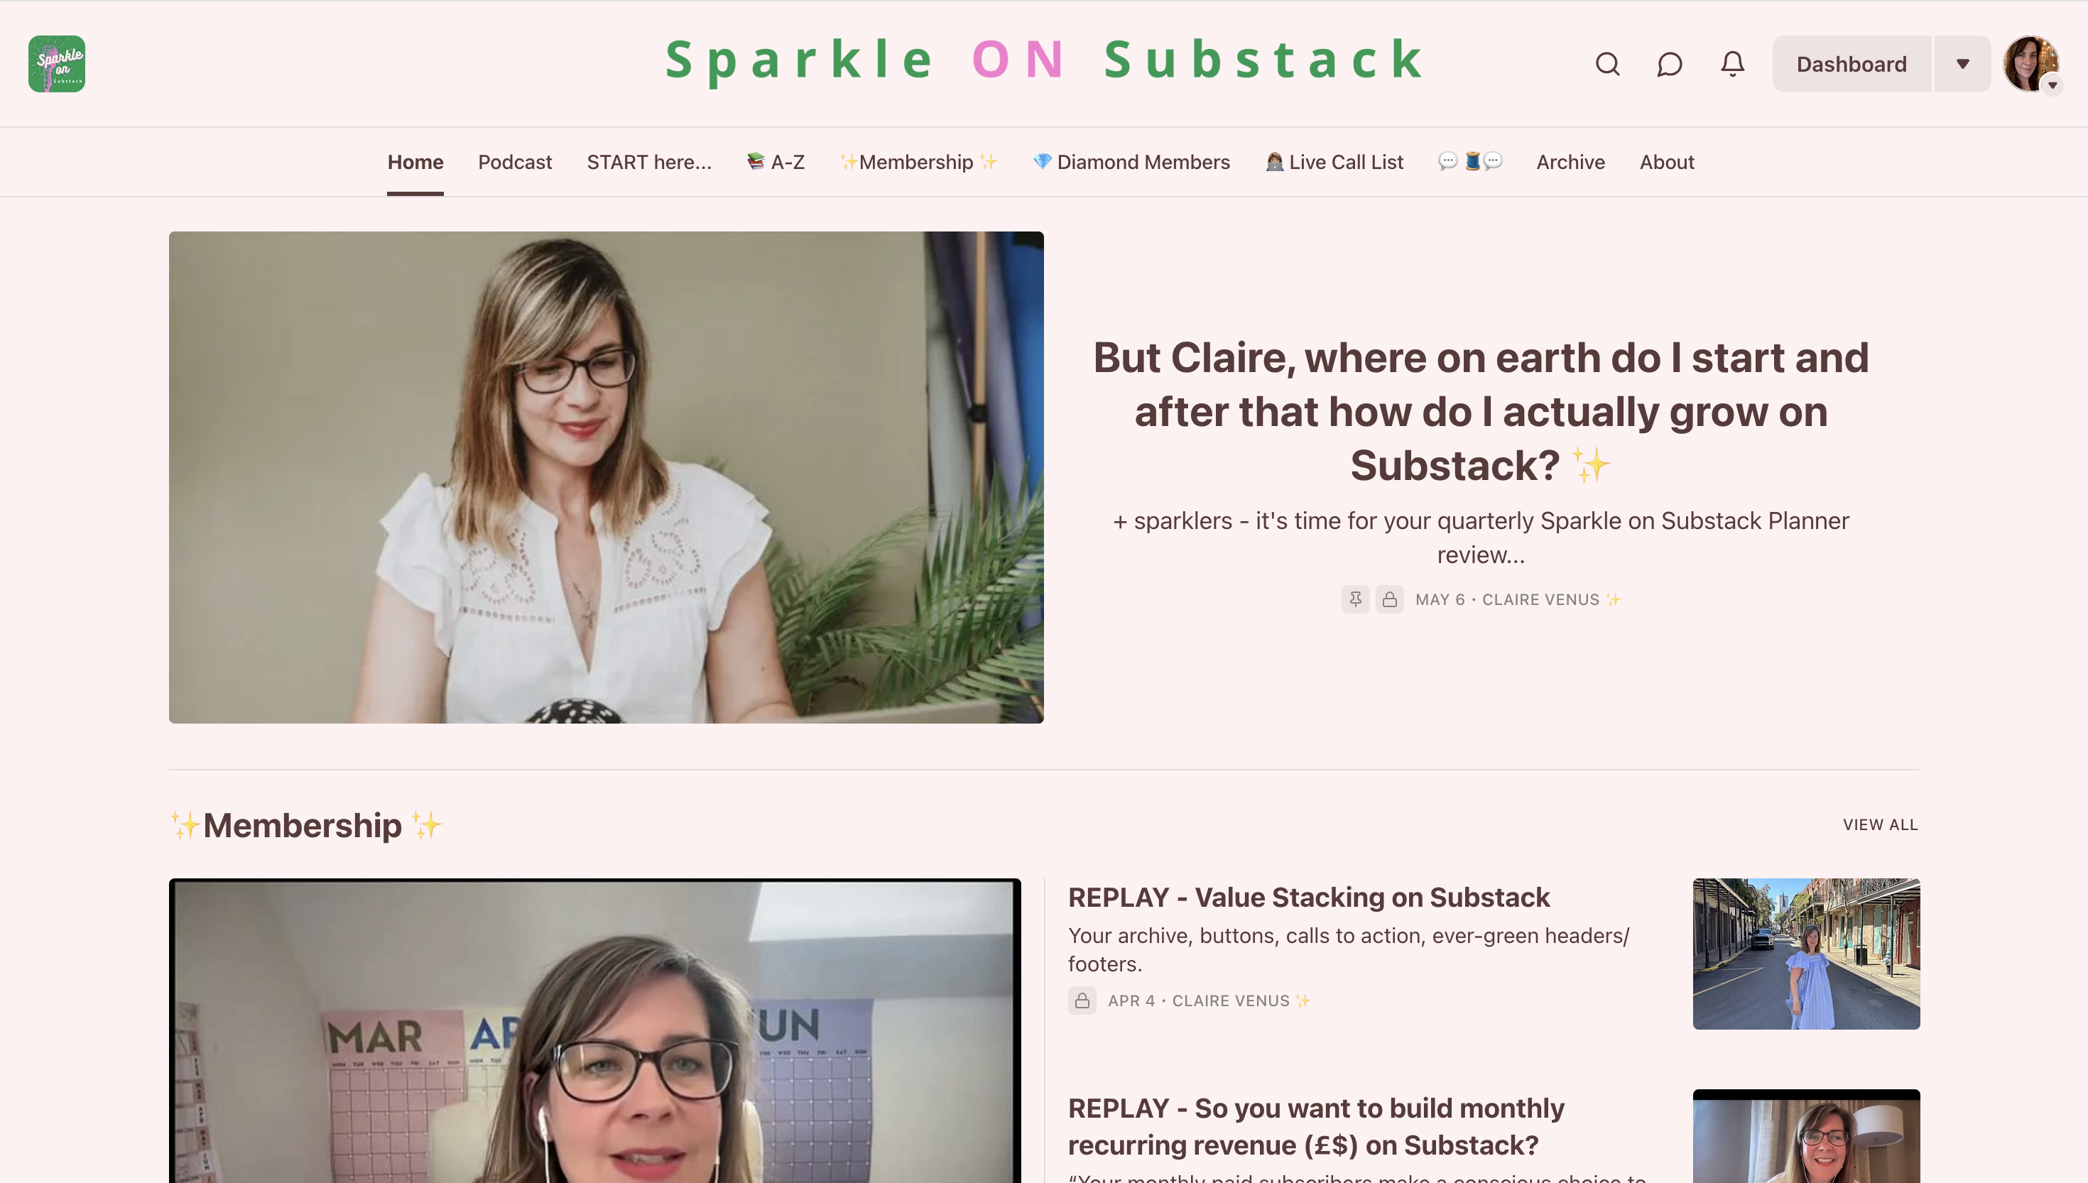Switch to the Podcast tab
Image resolution: width=2088 pixels, height=1183 pixels.
click(x=515, y=162)
